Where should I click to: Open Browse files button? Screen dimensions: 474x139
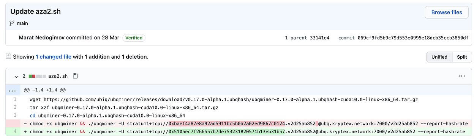tap(447, 12)
